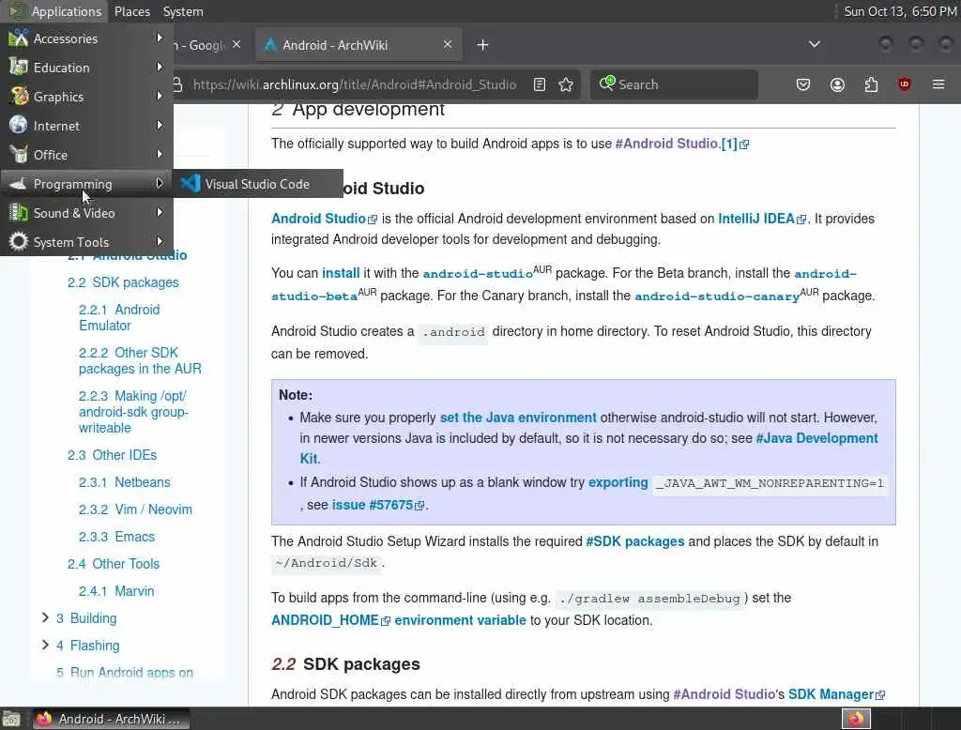Viewport: 961px width, 730px height.
Task: Open the Pocket save icon
Action: coord(803,84)
